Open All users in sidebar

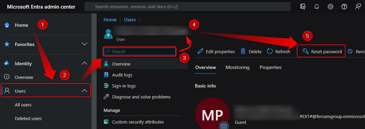click(23, 105)
